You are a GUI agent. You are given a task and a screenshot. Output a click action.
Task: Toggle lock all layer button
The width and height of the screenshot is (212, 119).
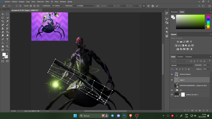click(189, 69)
